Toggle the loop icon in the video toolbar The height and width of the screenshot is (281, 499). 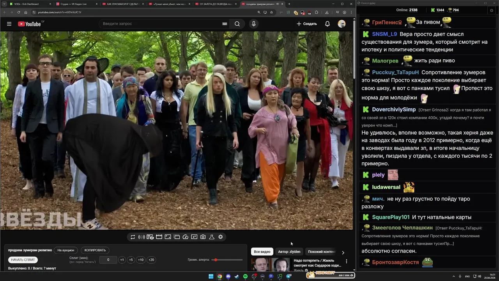[133, 237]
